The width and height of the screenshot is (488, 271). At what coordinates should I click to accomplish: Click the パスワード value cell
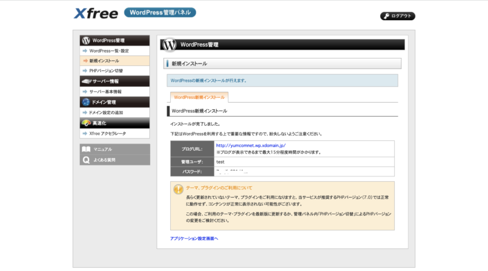click(x=304, y=172)
